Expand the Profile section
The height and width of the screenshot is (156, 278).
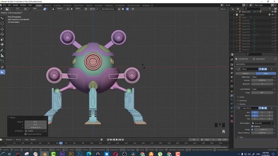click(241, 97)
